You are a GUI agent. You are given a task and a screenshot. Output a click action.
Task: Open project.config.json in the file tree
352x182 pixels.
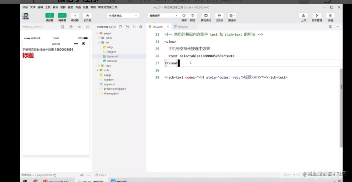tap(115, 89)
